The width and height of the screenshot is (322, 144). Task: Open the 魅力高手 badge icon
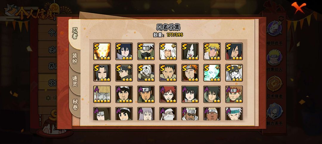coord(275,112)
